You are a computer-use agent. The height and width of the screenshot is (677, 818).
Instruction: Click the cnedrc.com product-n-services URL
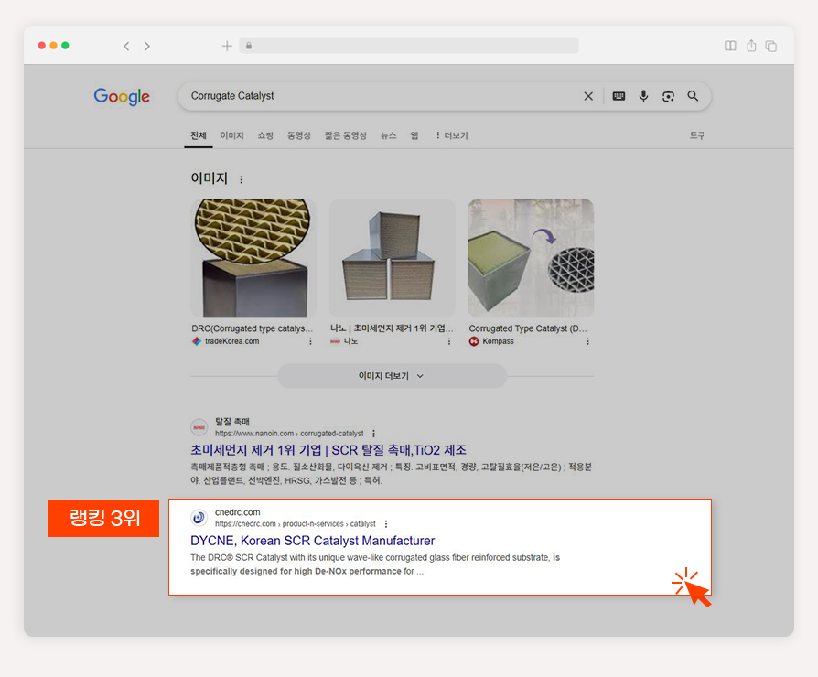(x=296, y=523)
